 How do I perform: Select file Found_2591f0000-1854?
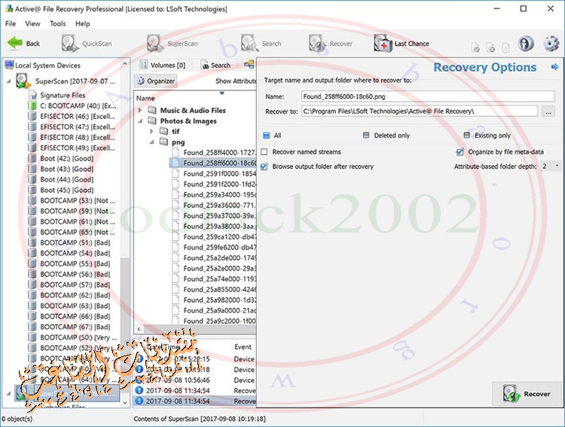point(214,173)
